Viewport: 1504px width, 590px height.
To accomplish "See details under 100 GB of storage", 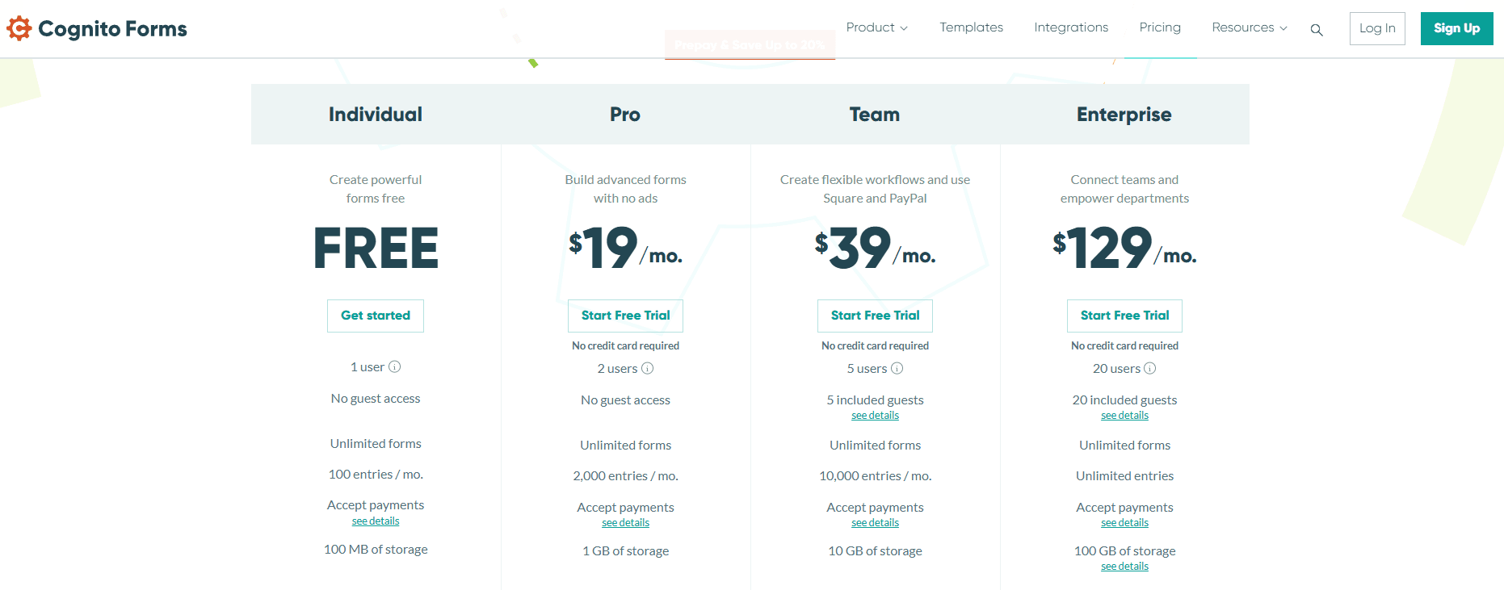I will (x=1125, y=567).
